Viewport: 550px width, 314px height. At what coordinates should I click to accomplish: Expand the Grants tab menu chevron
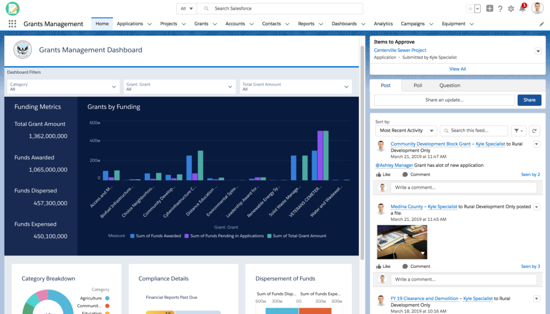pos(215,24)
